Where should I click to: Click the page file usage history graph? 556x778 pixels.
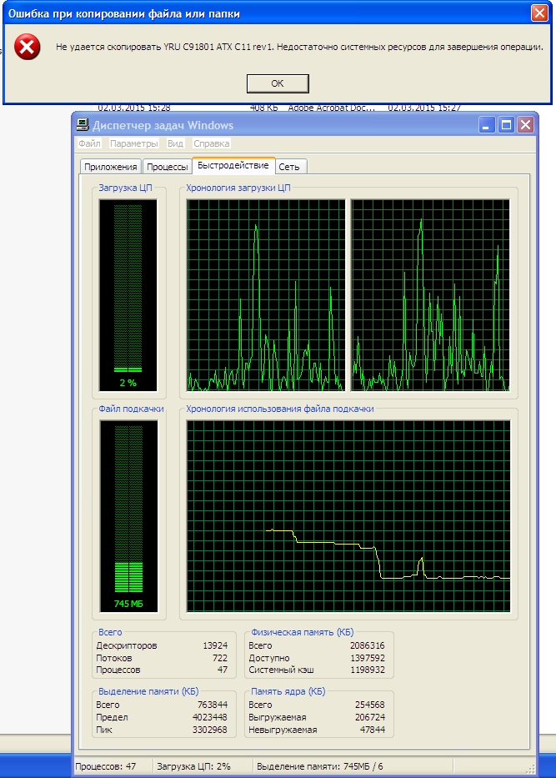[x=348, y=516]
